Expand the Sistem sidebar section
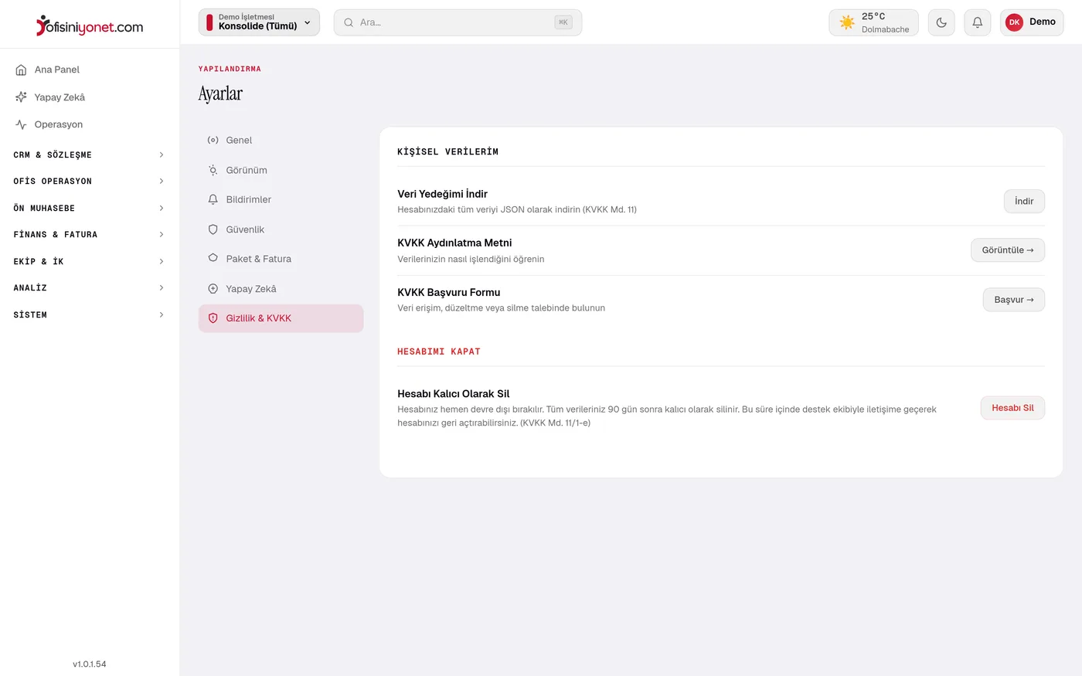This screenshot has width=1082, height=676. (90, 314)
